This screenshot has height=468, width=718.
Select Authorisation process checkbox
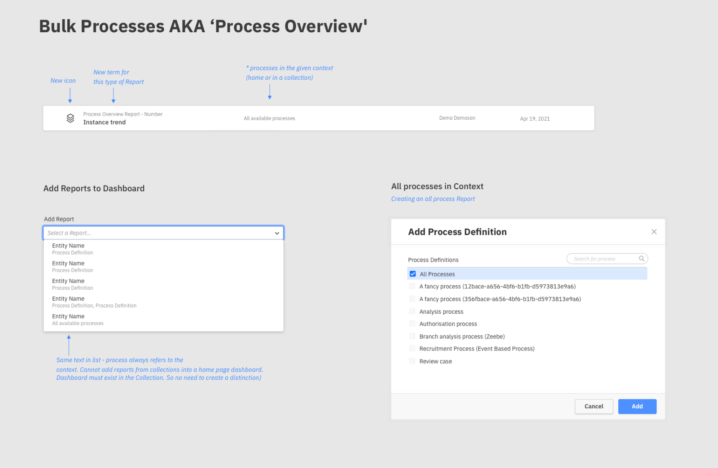(412, 324)
